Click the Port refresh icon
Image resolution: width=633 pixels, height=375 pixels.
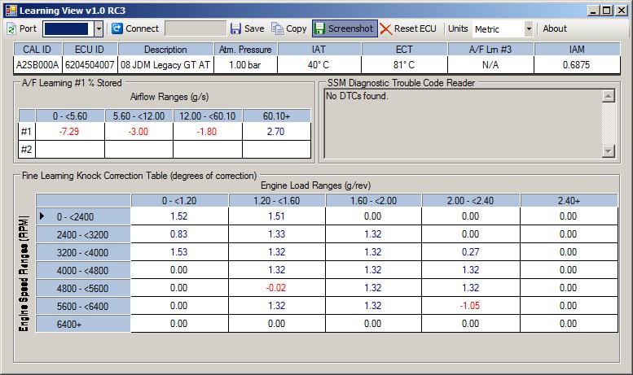(11, 28)
